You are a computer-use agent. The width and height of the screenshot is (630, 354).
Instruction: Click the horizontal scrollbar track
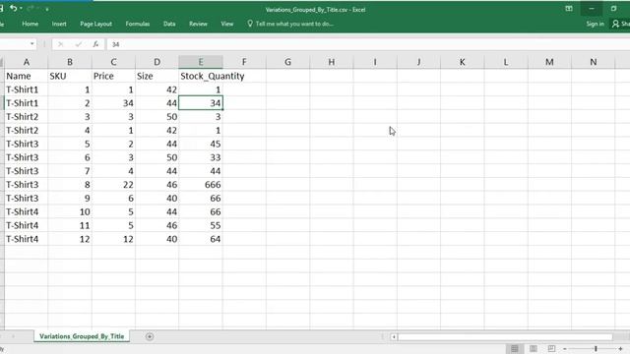(x=505, y=336)
